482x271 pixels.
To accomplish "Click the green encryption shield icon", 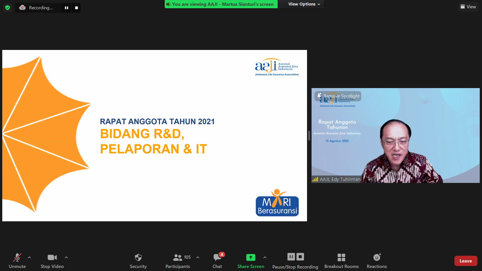I will (x=8, y=8).
